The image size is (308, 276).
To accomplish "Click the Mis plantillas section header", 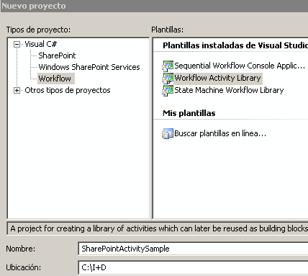I will [x=189, y=113].
